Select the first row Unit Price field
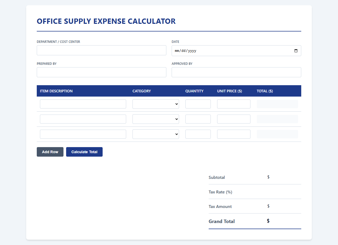Viewport: 338px width, 245px height. coord(234,104)
